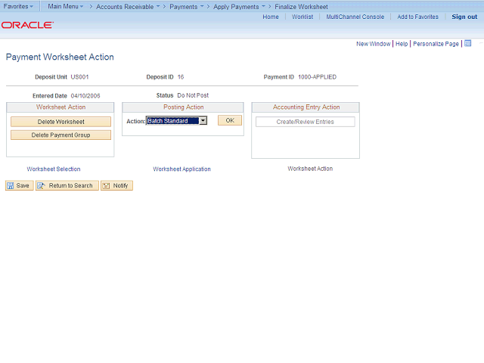Expand the Payments breadcrumb menu
Screen dimensions: 484x363
tap(187, 7)
